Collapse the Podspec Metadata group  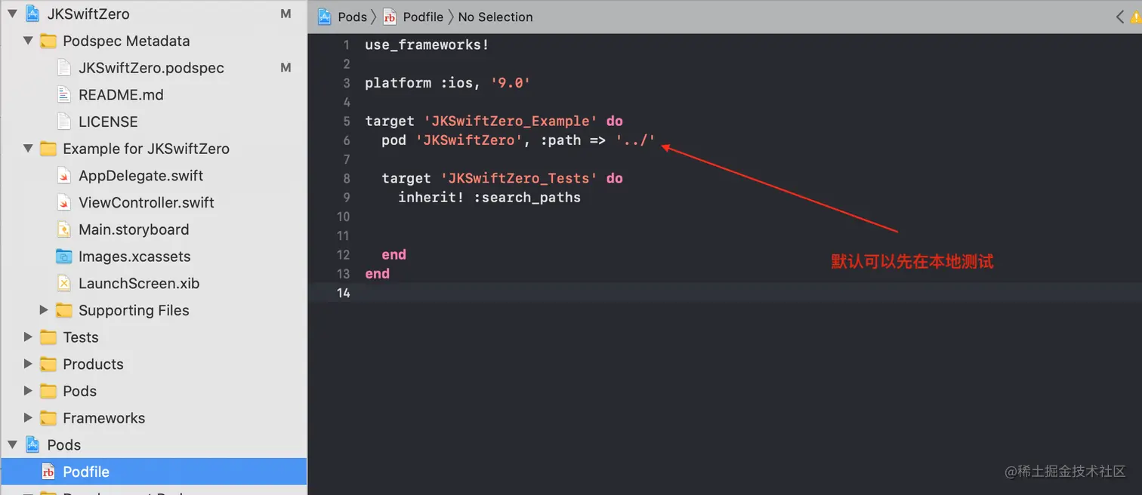[28, 41]
